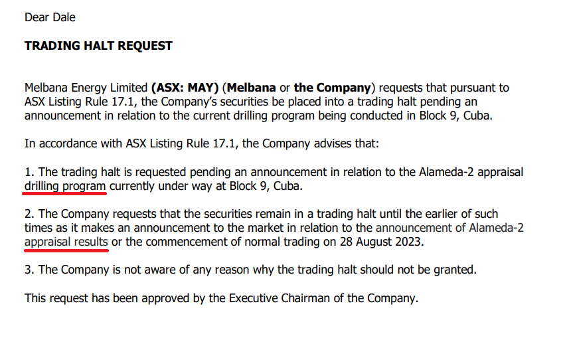
Task: Click 'commencement of normal trading' phrase
Action: click(x=233, y=242)
